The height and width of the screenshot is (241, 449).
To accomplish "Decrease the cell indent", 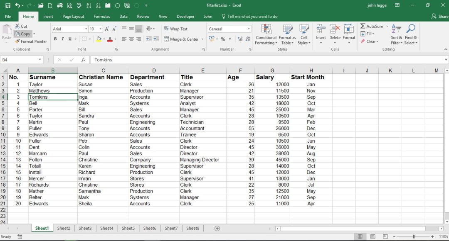I will 149,39.
